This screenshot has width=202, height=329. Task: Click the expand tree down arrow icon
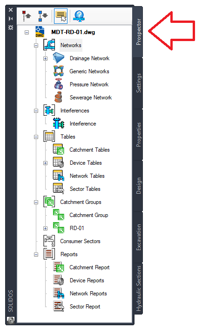(43, 16)
